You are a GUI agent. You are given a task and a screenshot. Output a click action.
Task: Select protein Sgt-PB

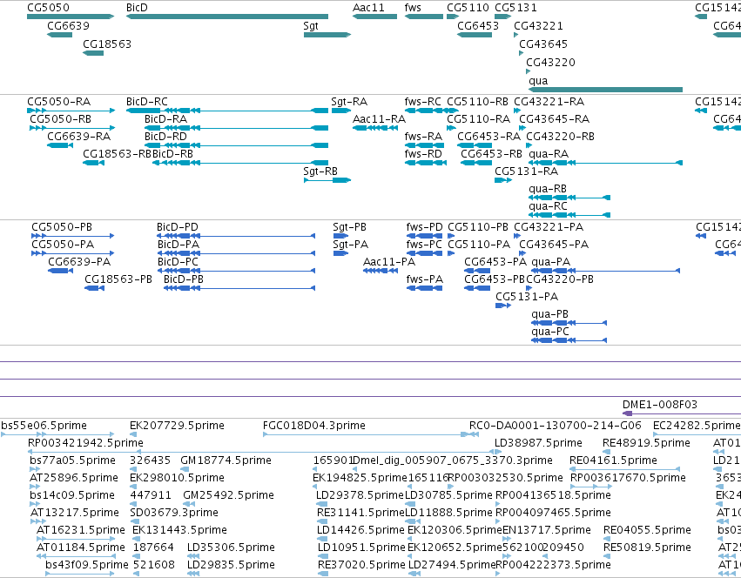click(x=340, y=236)
